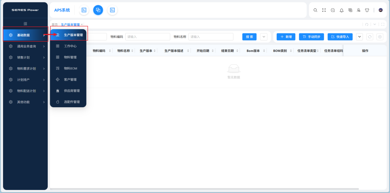Switch to the 首页 tab
The width and height of the screenshot is (390, 193).
(54, 25)
